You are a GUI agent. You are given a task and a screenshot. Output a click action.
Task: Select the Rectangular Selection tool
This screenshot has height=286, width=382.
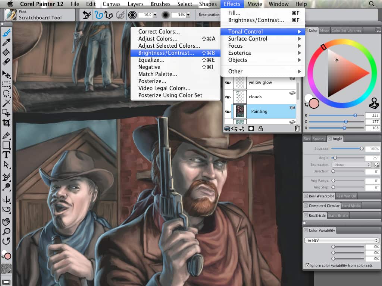coord(6,85)
